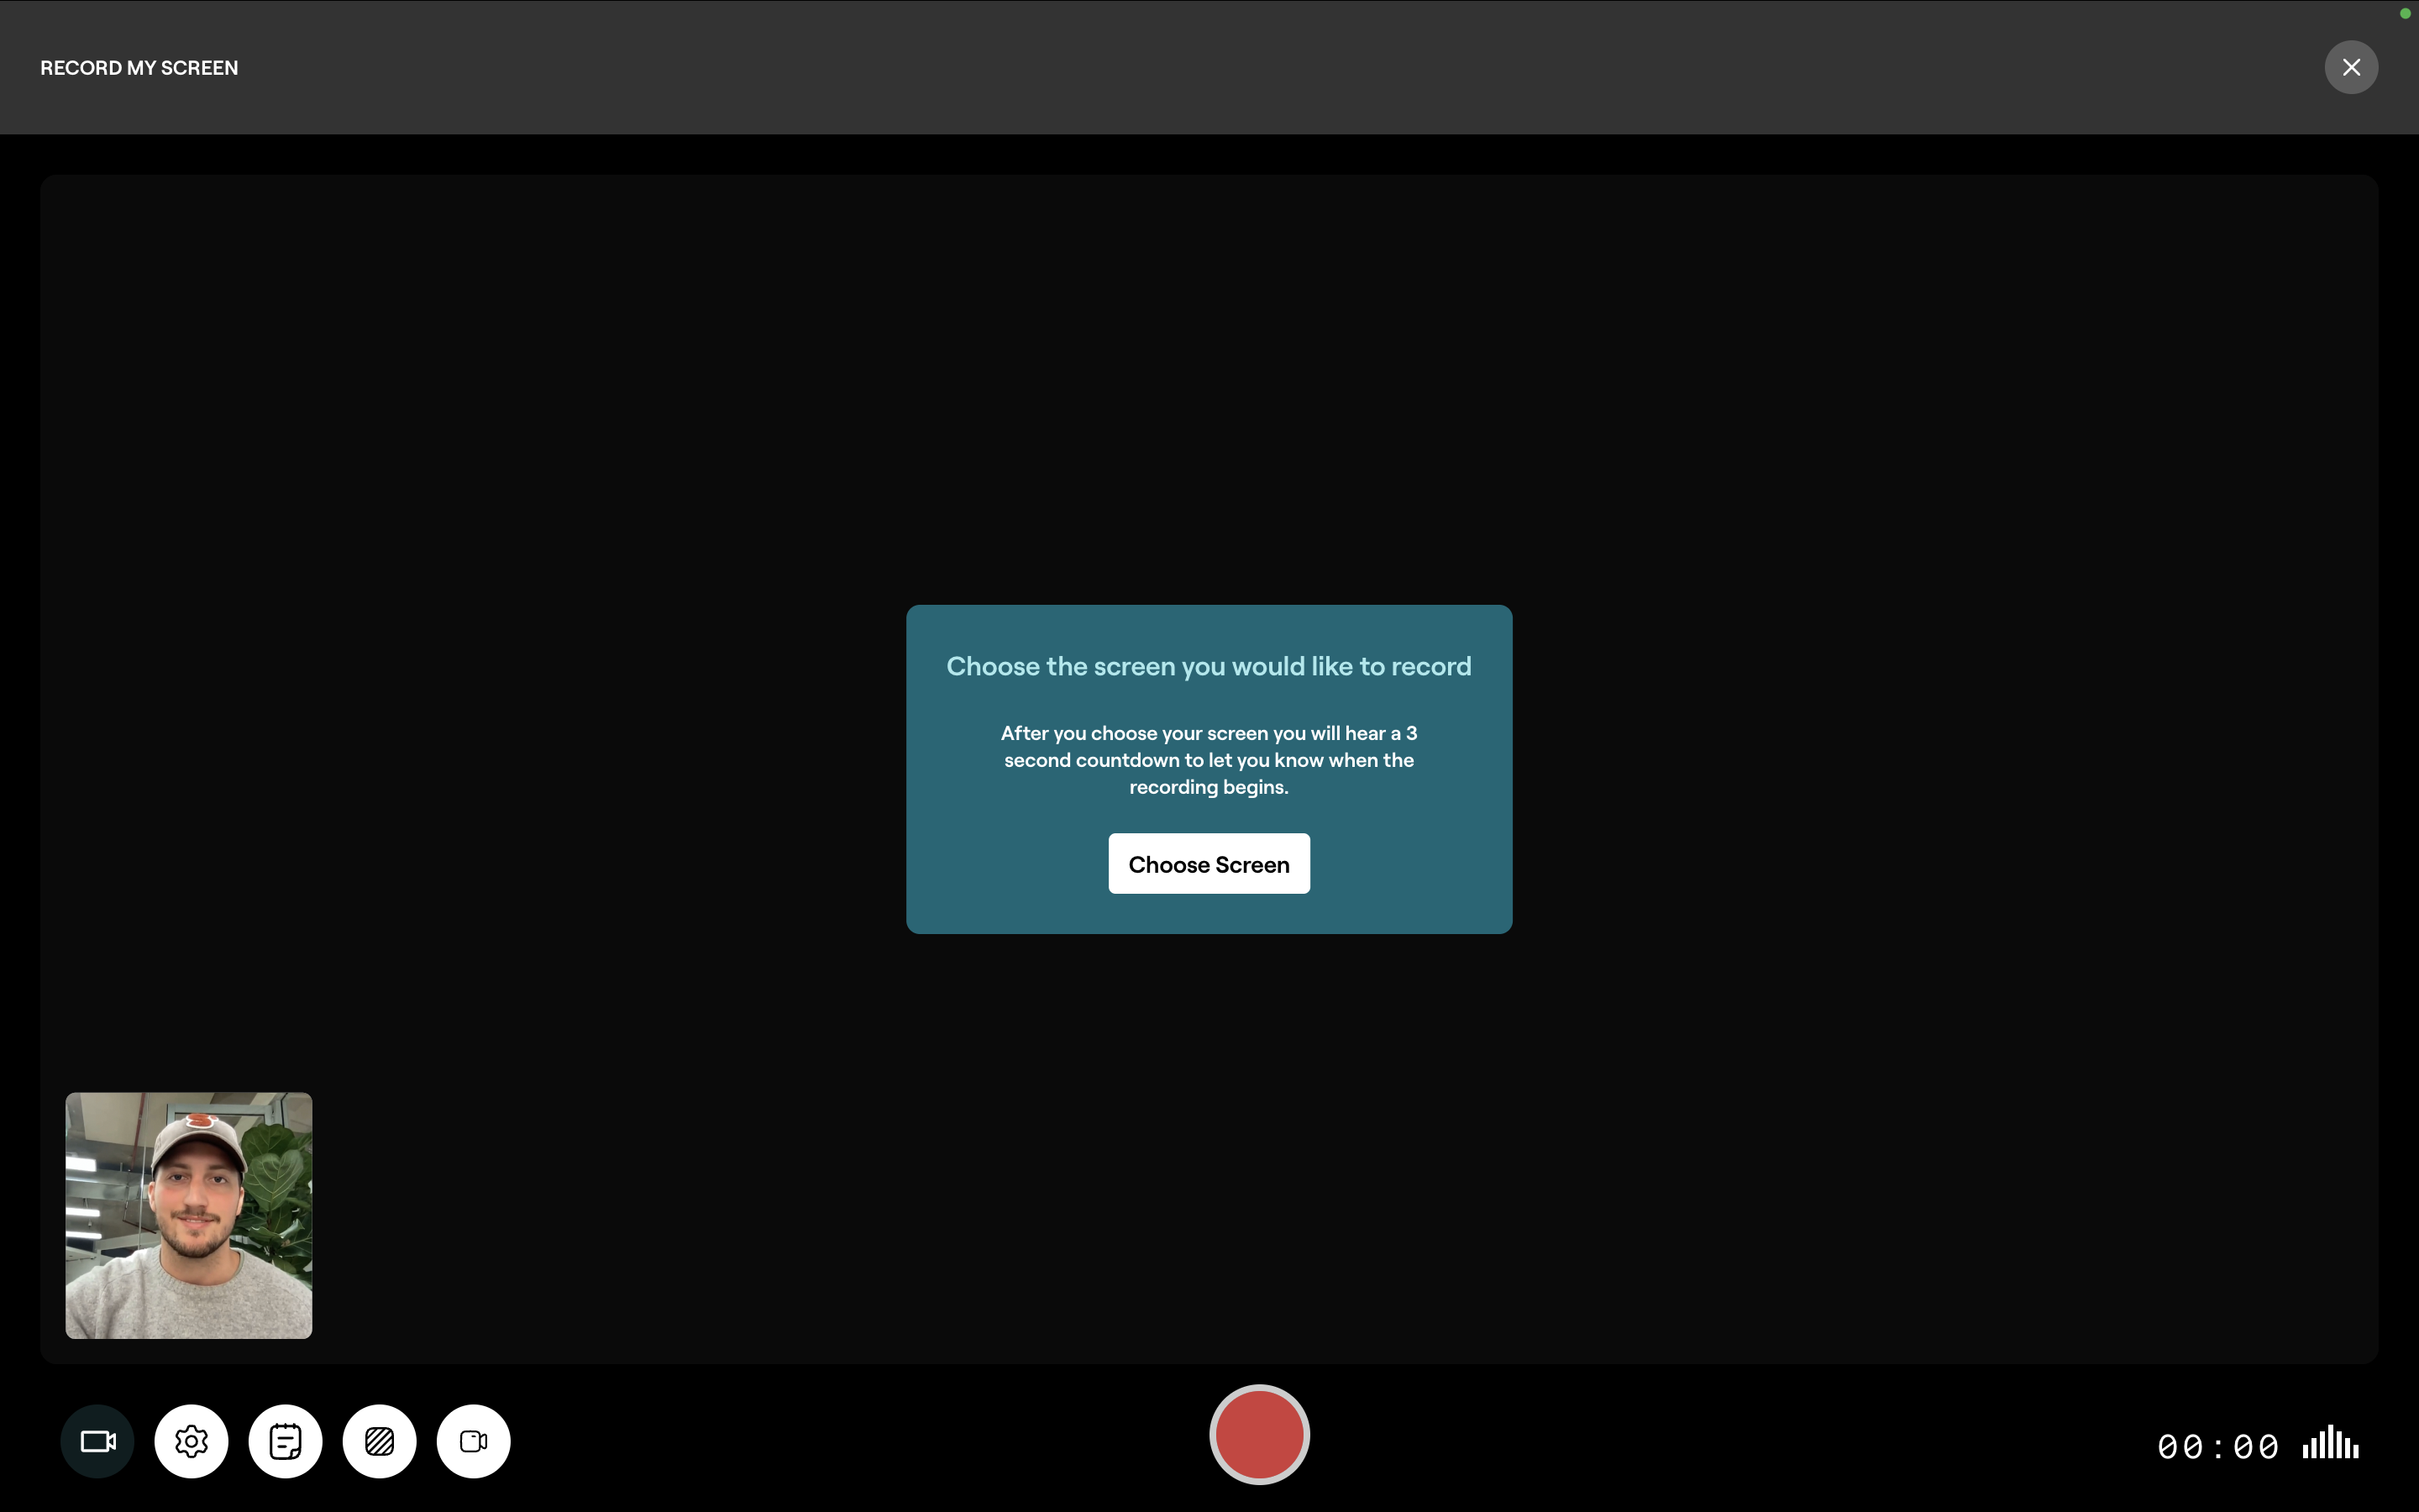The width and height of the screenshot is (2419, 1512).
Task: Click the 3 second countdown description text
Action: 1209,760
